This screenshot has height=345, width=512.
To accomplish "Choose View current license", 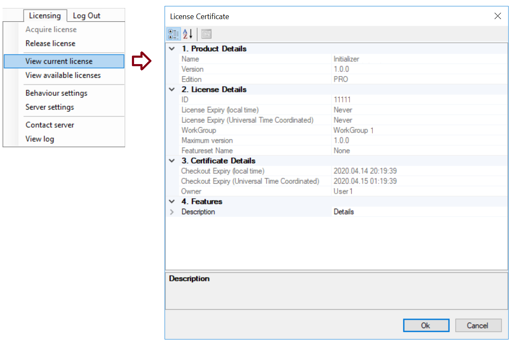I will point(59,61).
